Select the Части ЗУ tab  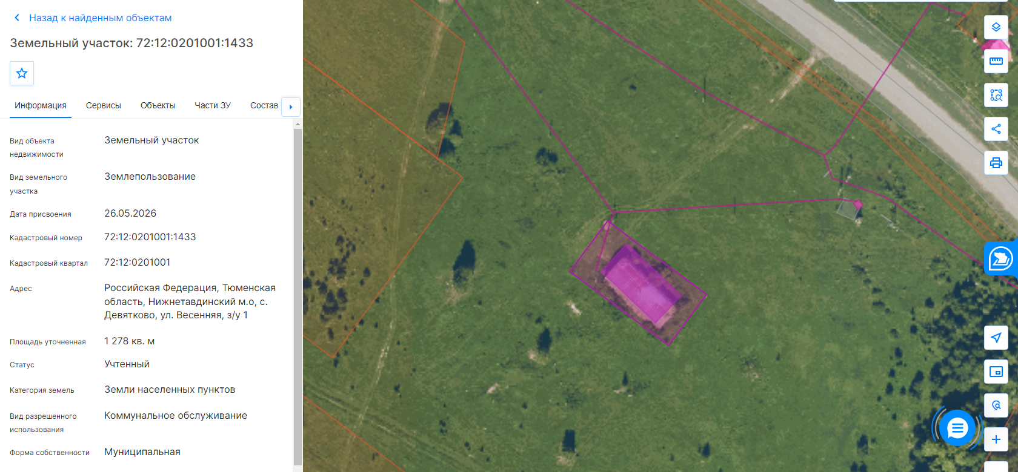pos(213,105)
